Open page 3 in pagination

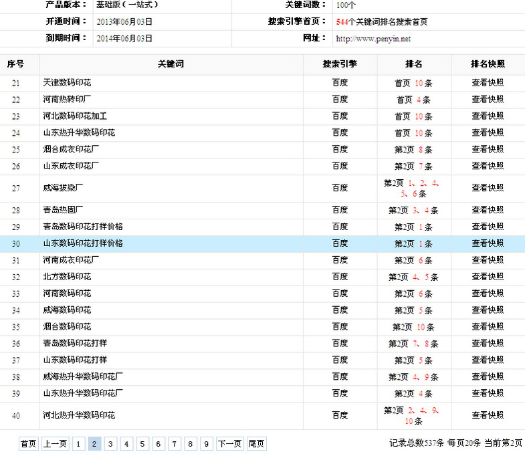click(x=111, y=443)
